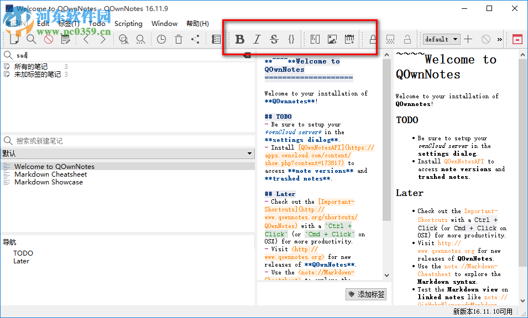Apply italic formatting from toolbar
Screen dimensions: 528x318
[x=257, y=39]
